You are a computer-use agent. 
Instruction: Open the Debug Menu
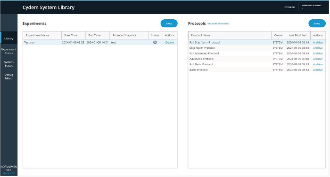9,77
